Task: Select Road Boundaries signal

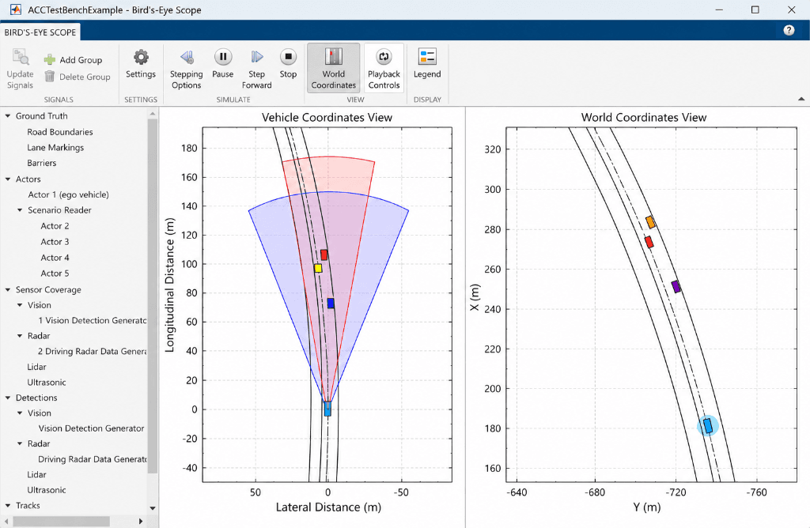Action: click(x=60, y=132)
